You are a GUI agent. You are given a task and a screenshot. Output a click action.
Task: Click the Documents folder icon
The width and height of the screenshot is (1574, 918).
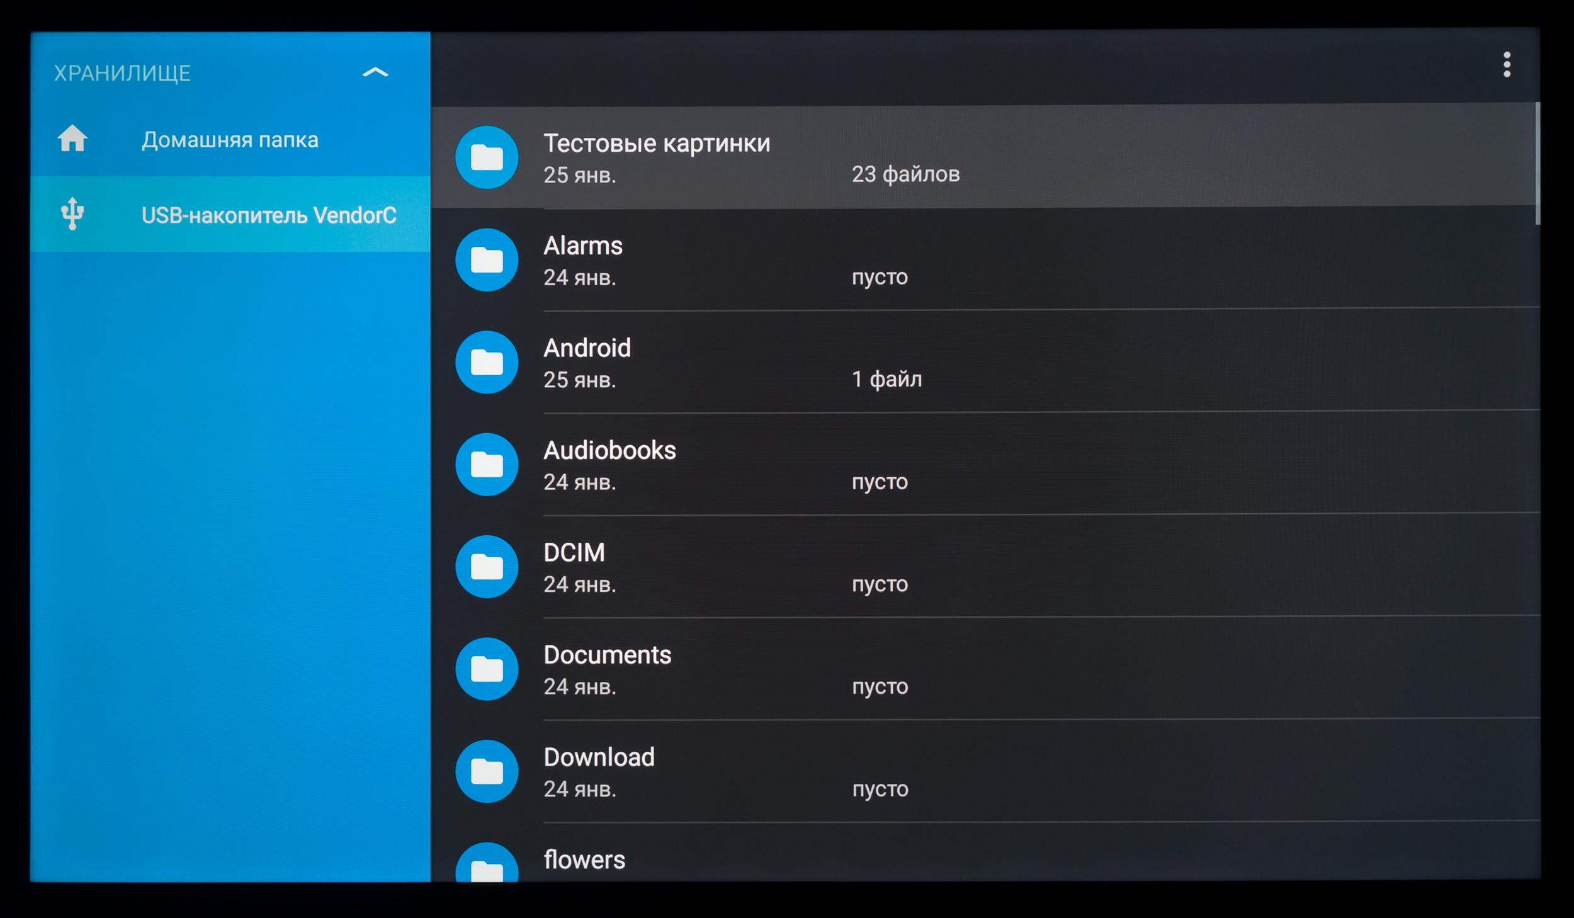(x=487, y=669)
